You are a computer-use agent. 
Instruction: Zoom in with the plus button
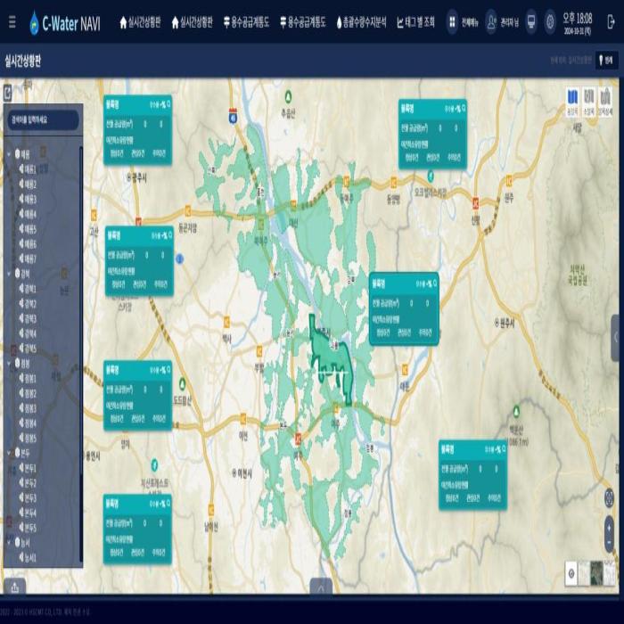pyautogui.click(x=609, y=528)
